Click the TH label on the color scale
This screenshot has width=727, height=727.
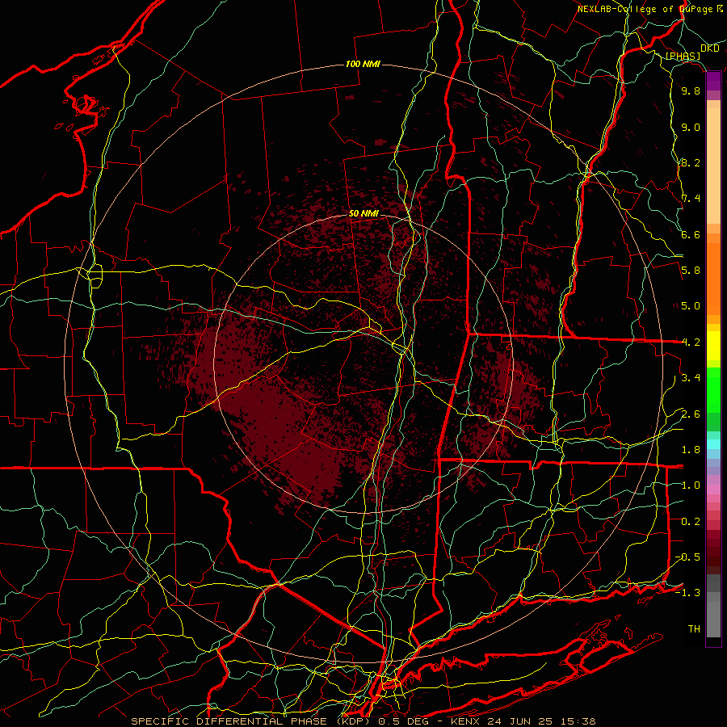click(x=694, y=629)
